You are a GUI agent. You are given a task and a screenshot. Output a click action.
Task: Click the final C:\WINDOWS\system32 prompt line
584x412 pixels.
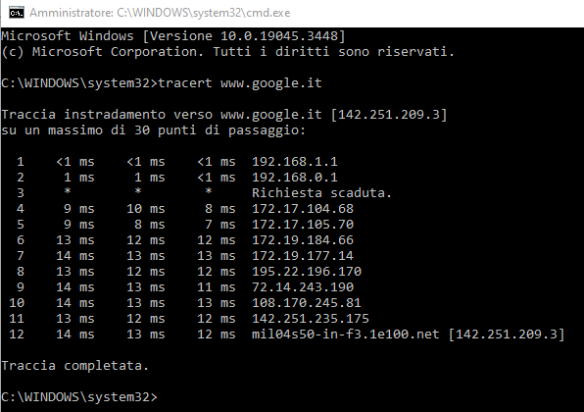[x=79, y=397]
